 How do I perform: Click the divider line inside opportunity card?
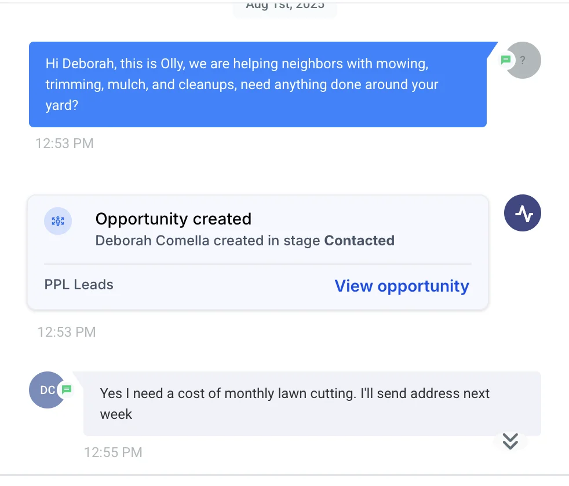pyautogui.click(x=257, y=264)
